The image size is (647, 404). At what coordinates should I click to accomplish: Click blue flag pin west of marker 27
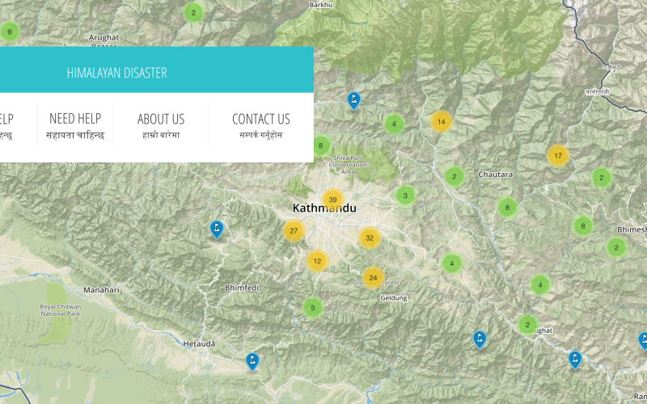[217, 229]
